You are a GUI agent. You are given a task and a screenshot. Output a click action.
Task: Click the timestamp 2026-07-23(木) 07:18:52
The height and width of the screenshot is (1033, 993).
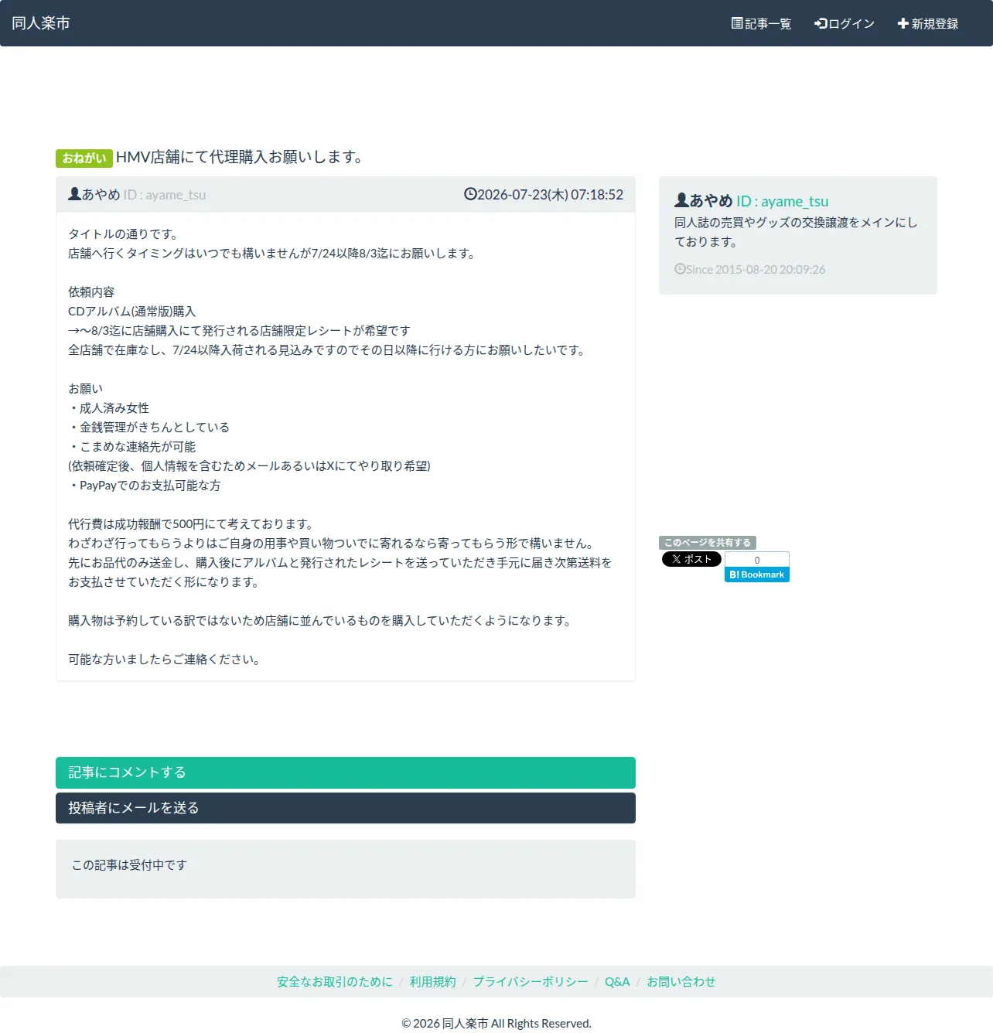click(x=550, y=195)
